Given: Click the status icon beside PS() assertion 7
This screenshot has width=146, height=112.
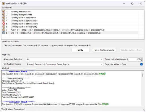Looking at the screenshot, I should [3, 30].
